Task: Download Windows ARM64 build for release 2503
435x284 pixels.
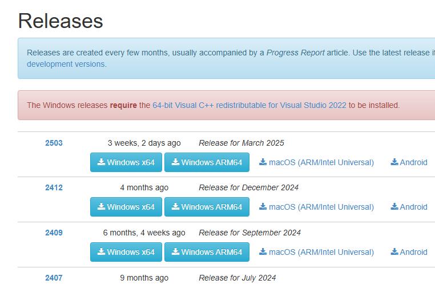Action: click(x=207, y=162)
